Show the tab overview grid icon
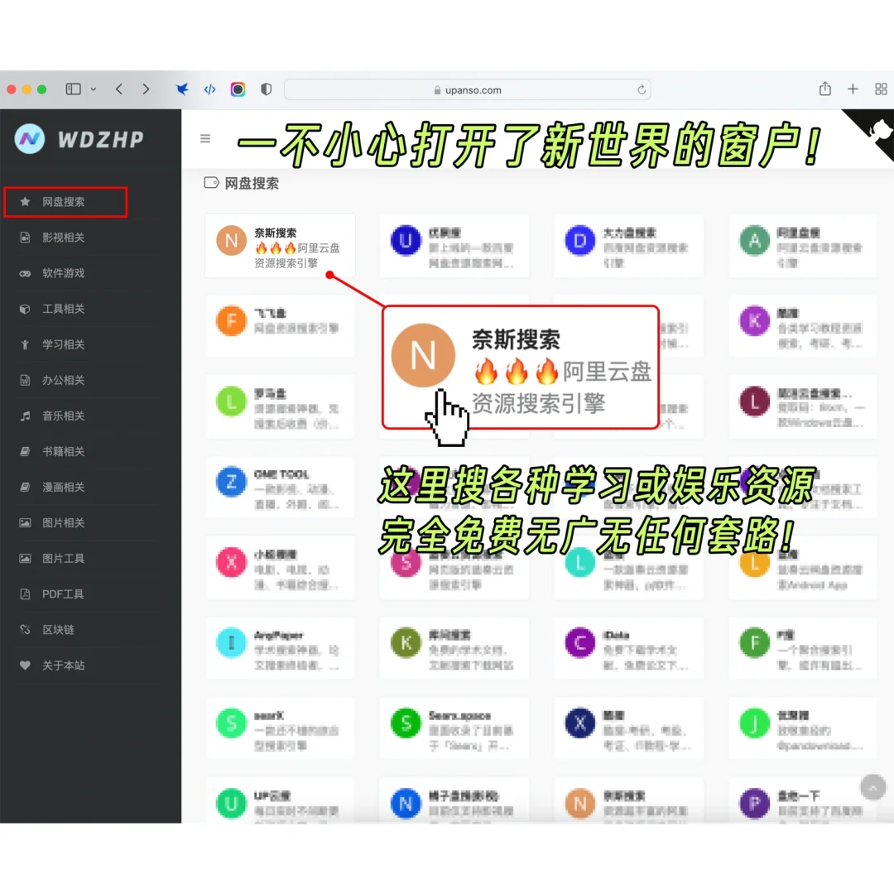The image size is (894, 894). tap(881, 89)
